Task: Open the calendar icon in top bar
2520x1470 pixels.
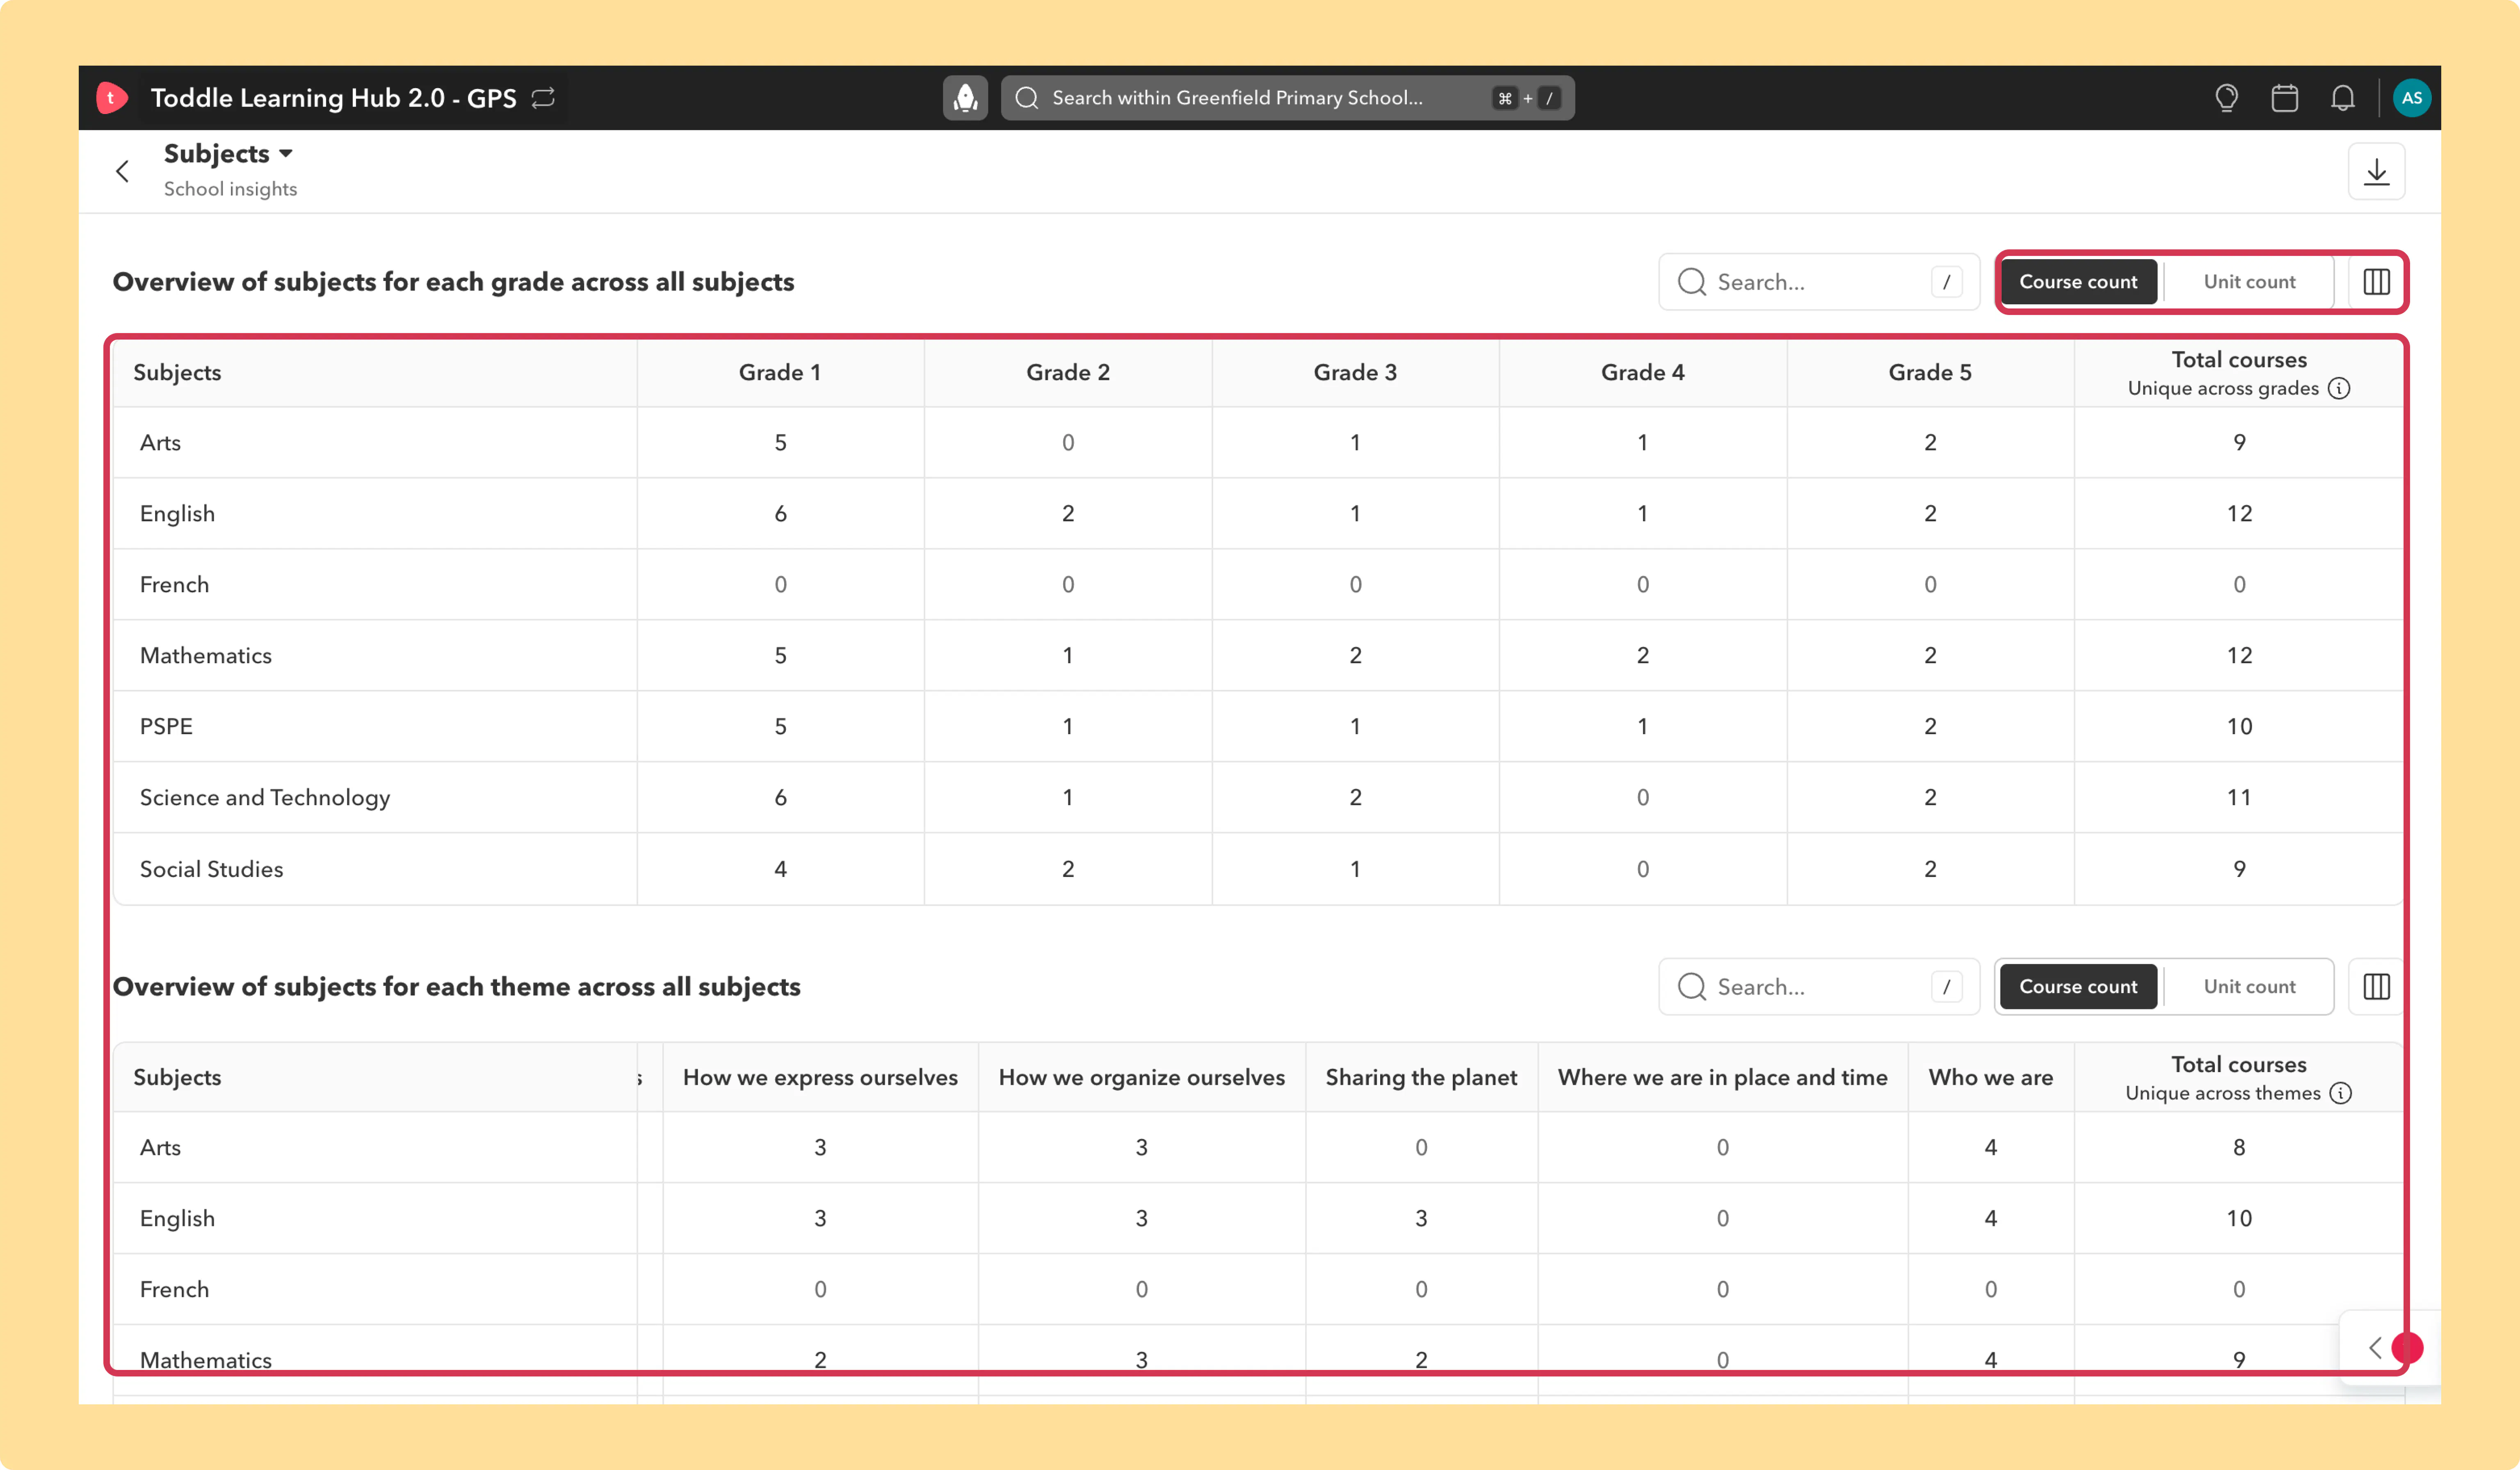Action: [2284, 98]
